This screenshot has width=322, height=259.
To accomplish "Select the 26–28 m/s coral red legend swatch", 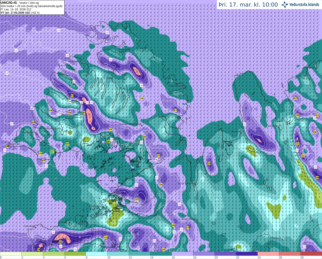I will coord(290,254).
